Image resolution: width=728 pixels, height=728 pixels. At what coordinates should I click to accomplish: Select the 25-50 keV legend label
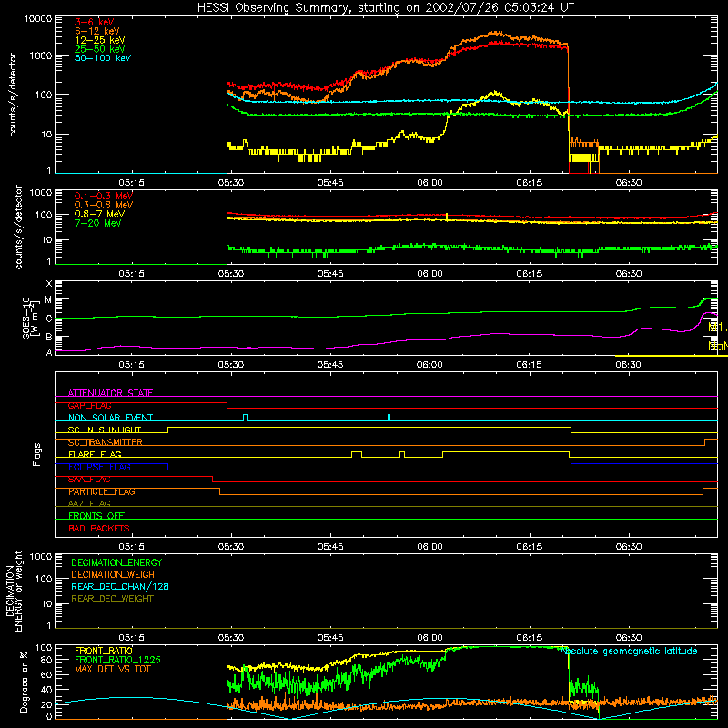[x=100, y=49]
